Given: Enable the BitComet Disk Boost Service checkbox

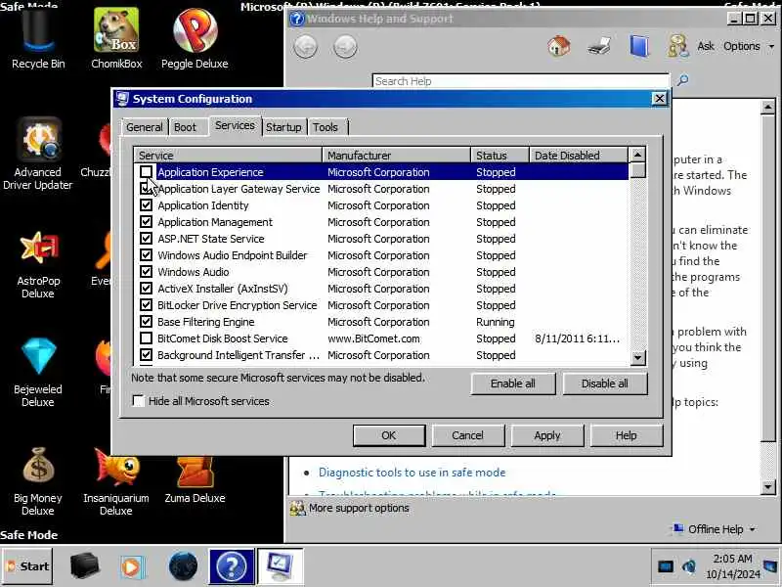Looking at the screenshot, I should point(146,338).
